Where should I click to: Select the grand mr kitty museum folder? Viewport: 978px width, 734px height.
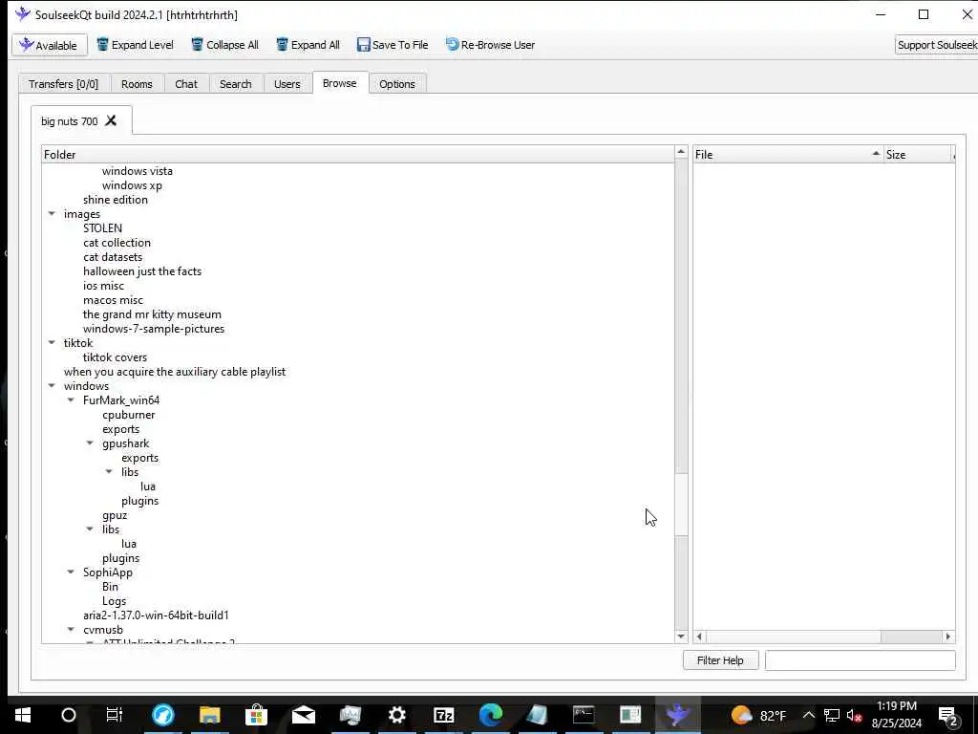click(152, 314)
